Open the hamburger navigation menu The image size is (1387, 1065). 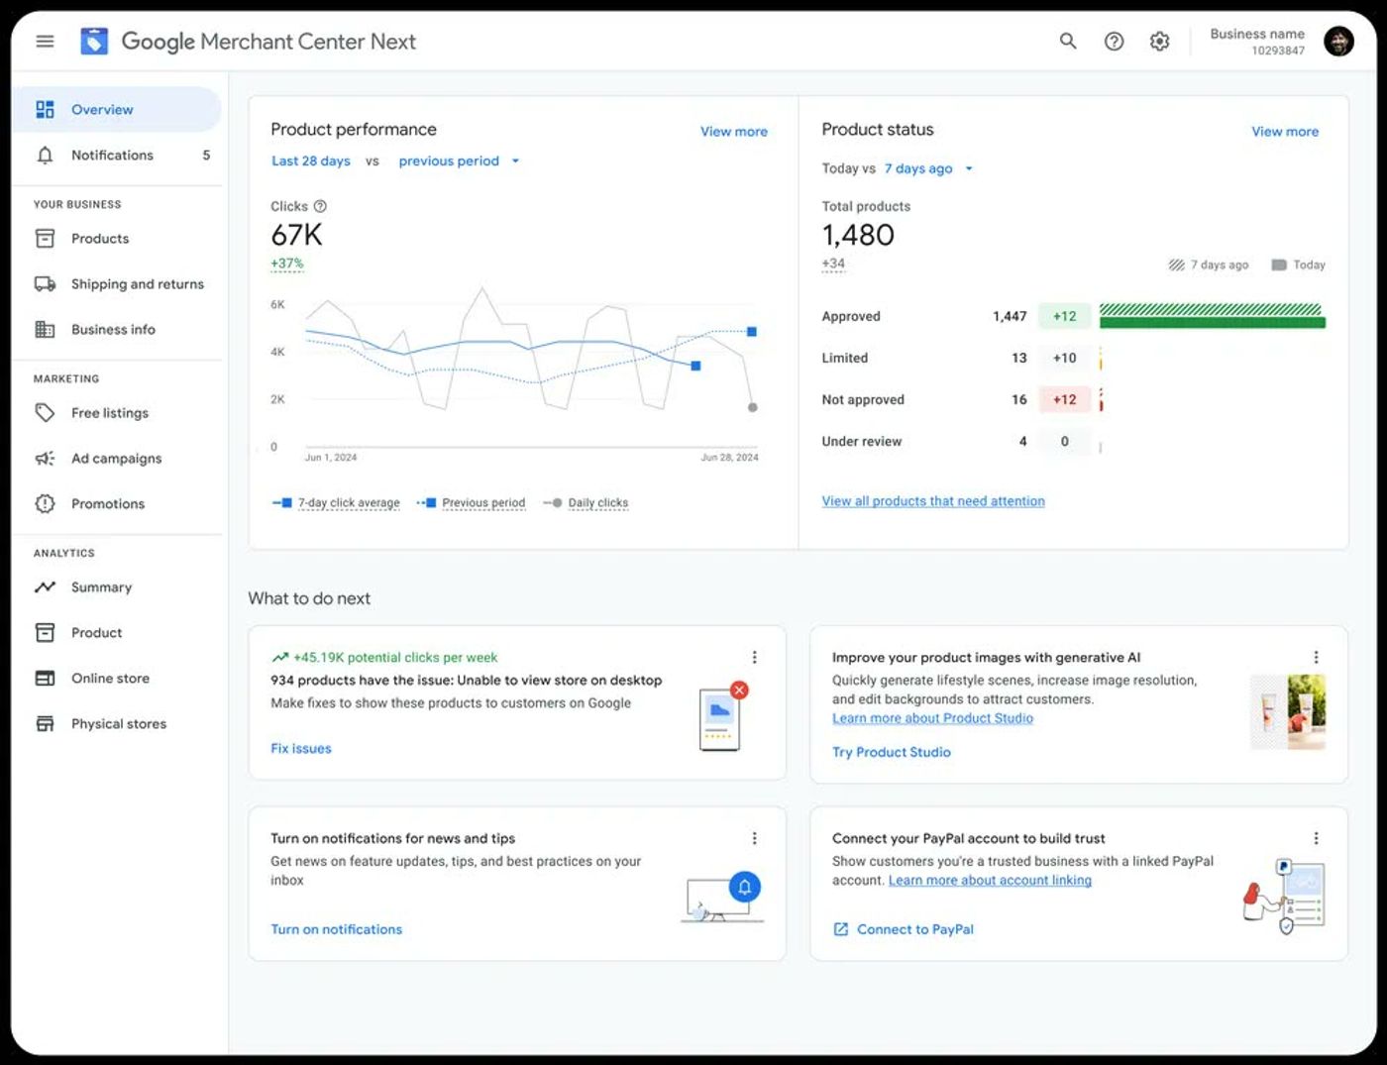pos(45,42)
